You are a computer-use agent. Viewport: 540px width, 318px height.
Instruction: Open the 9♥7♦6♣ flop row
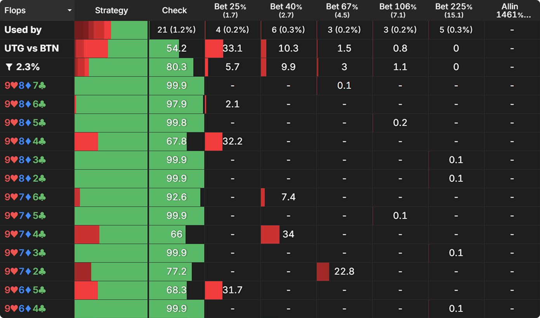[25, 197]
